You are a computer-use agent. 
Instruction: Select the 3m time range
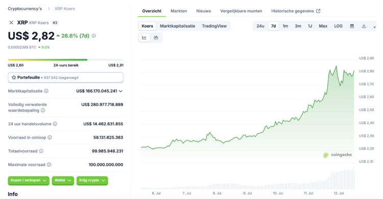tap(298, 26)
